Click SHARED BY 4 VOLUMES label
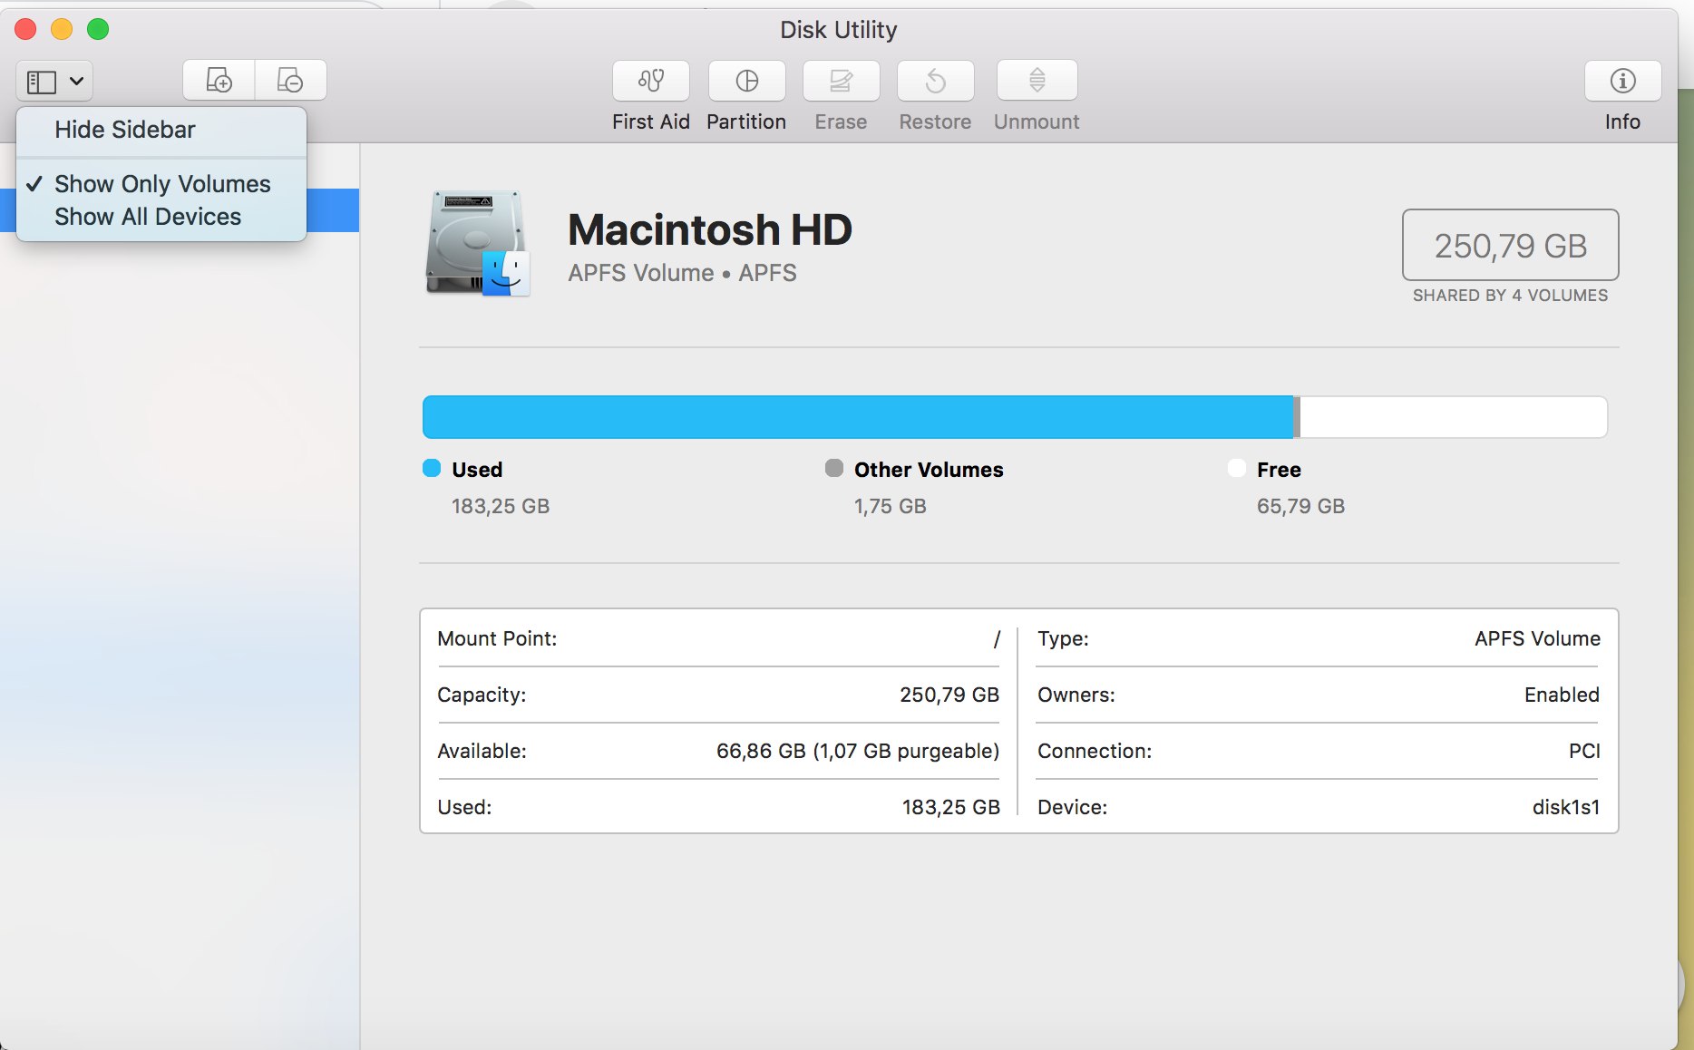 [1510, 296]
